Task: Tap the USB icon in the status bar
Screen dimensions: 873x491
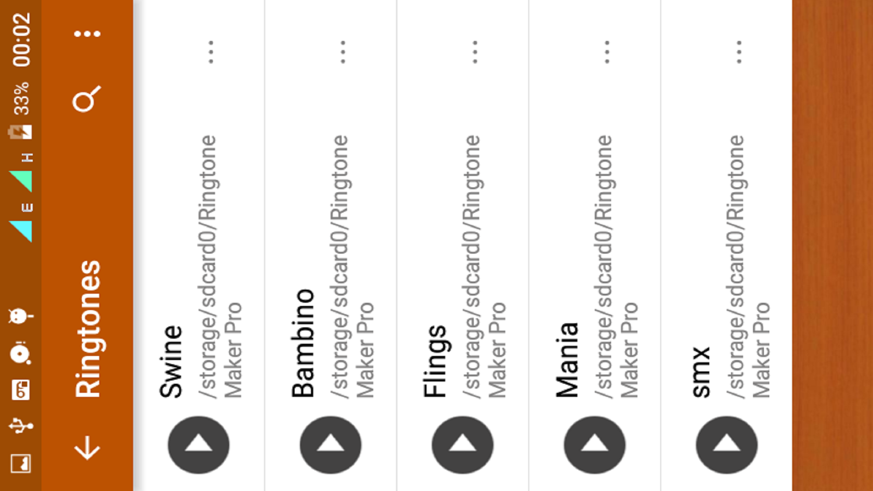Action: pos(20,426)
